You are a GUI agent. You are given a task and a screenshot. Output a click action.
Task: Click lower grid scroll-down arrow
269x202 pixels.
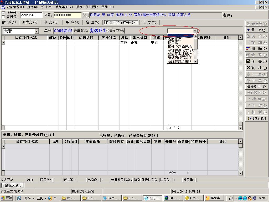[x=241, y=173]
